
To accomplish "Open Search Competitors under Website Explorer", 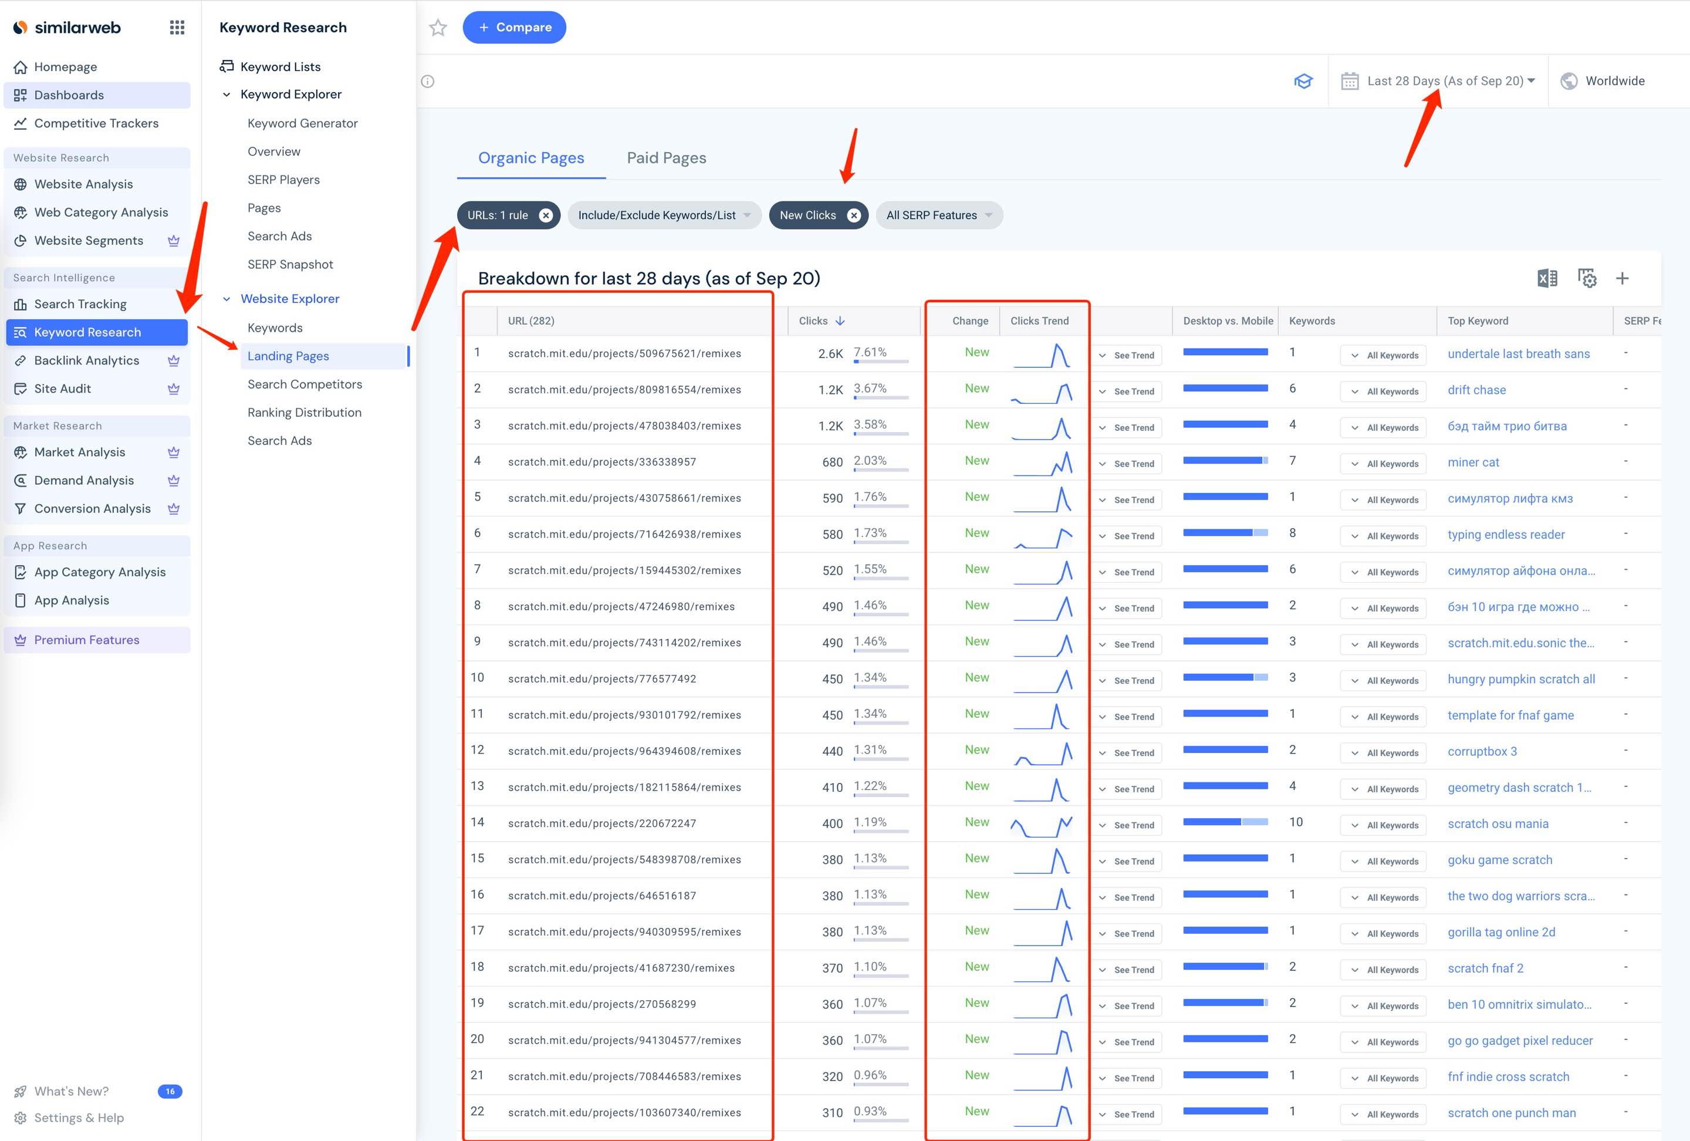I will [x=305, y=384].
